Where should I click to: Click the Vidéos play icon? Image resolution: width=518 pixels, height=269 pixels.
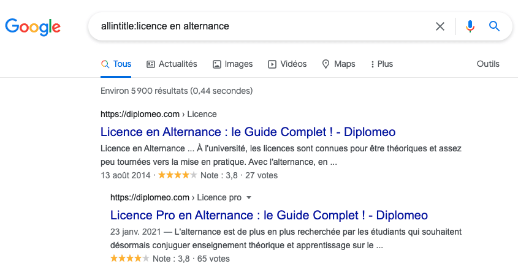(x=273, y=64)
